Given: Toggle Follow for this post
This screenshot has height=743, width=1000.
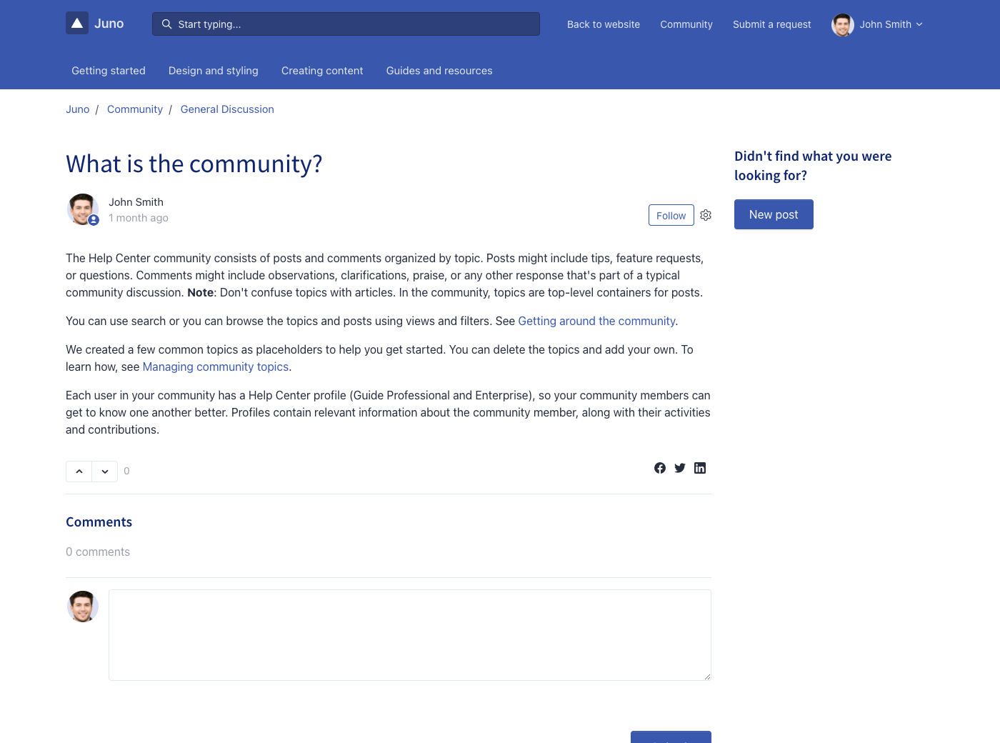Looking at the screenshot, I should [671, 215].
